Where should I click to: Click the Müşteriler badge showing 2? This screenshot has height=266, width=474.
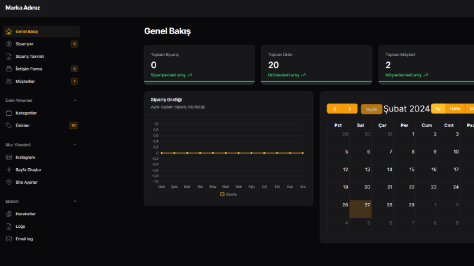click(x=74, y=82)
